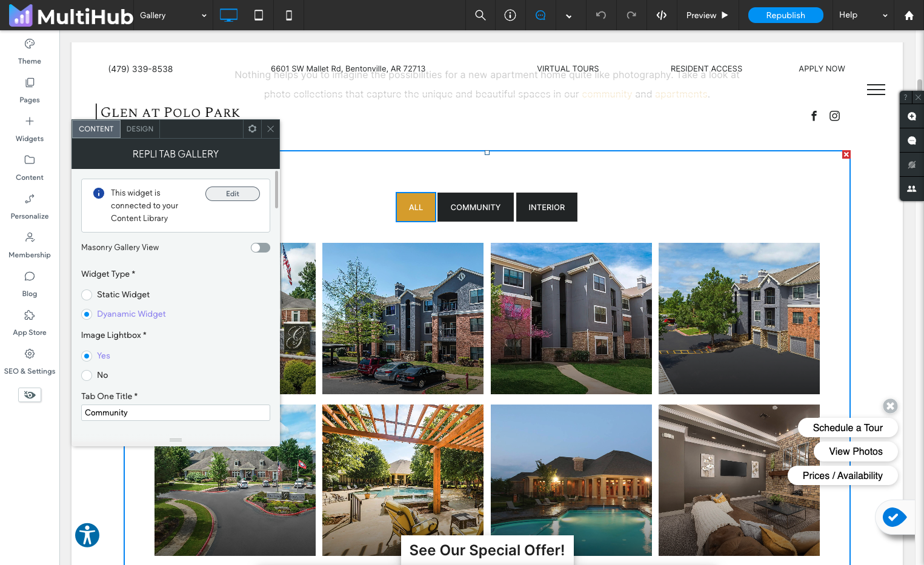Open the Instagram social icon

(835, 116)
